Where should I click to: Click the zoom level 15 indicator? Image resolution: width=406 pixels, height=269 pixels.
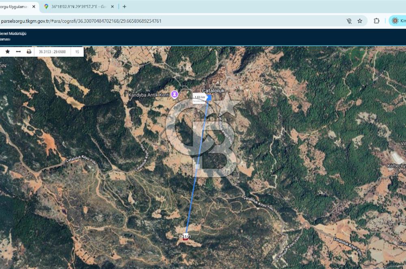77,51
